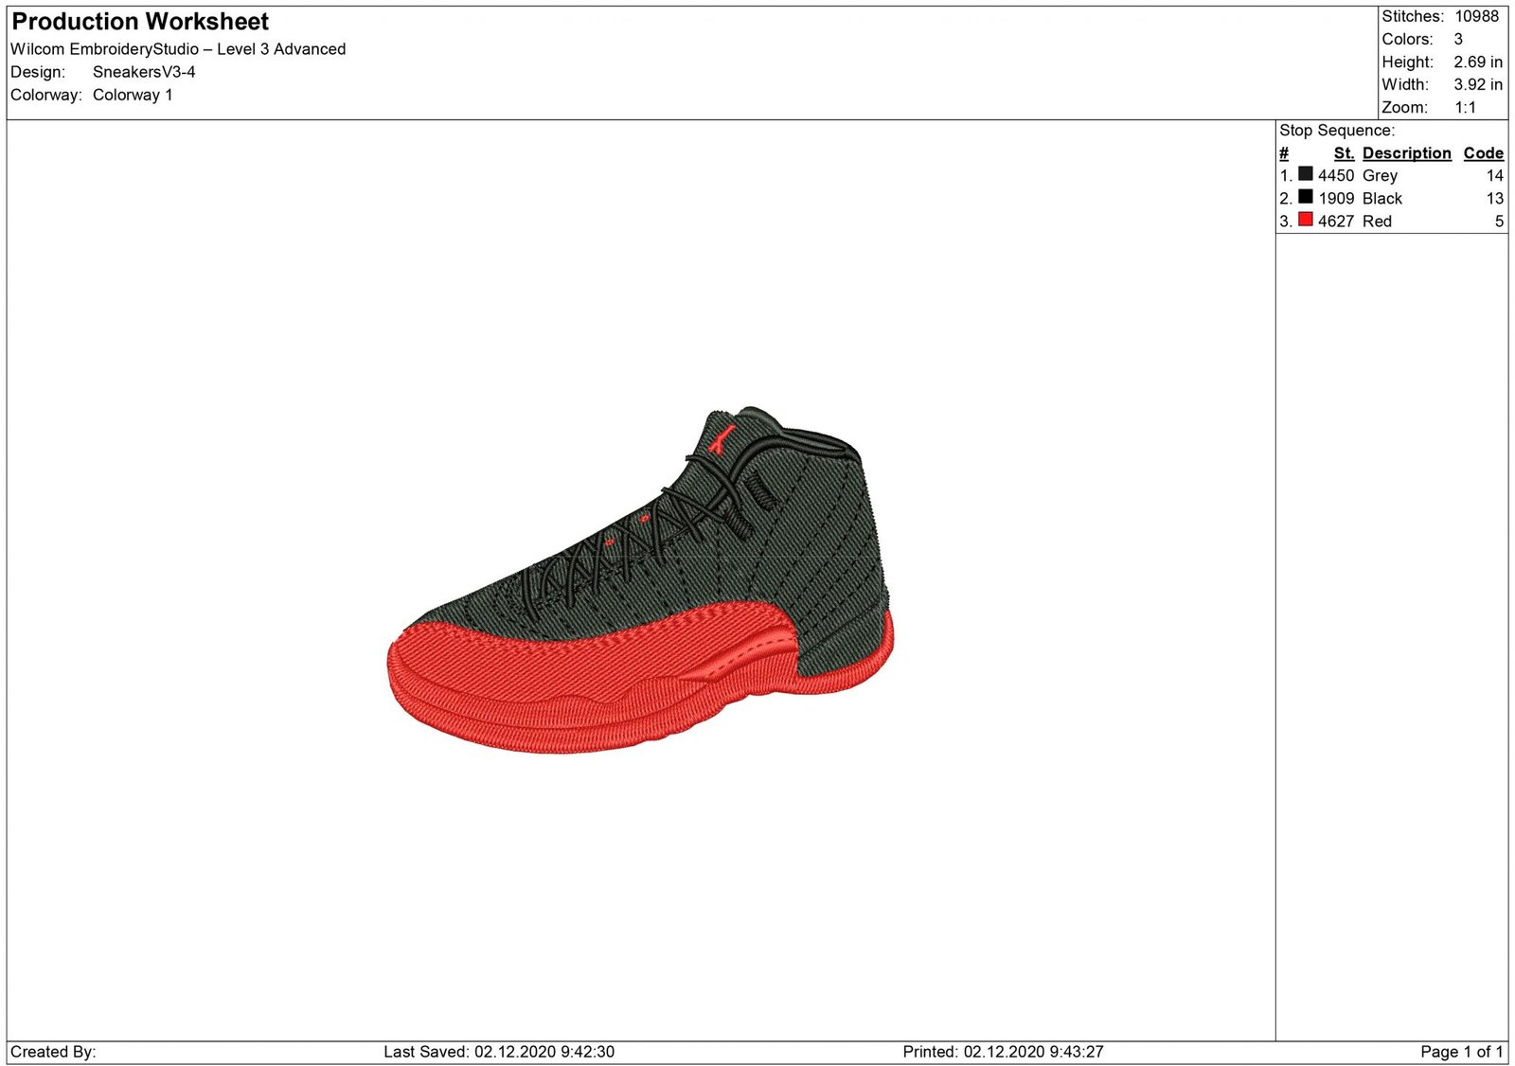Viewport: 1515px width, 1066px height.
Task: Pick the red thread color swatch
Action: click(x=1305, y=220)
